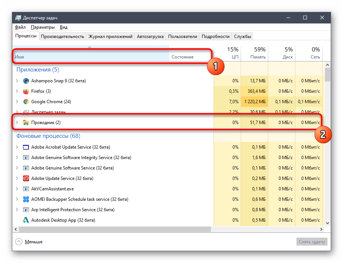Switch to the Журнал приложений tab
Screen dimensions: 343x263
[110, 37]
